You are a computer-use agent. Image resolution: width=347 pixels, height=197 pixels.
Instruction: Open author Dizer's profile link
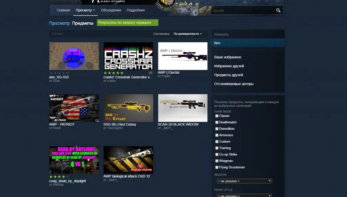pyautogui.click(x=56, y=81)
